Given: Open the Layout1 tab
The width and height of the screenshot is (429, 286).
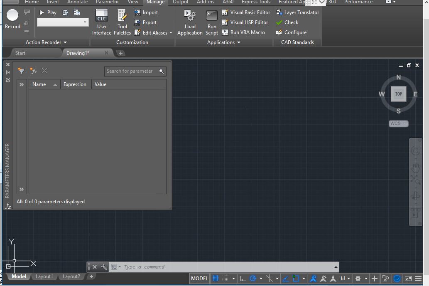Looking at the screenshot, I should tap(44, 276).
